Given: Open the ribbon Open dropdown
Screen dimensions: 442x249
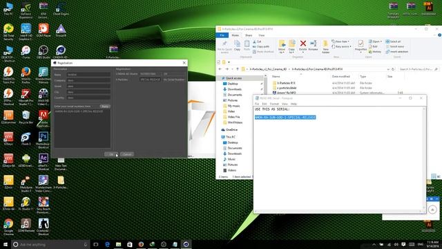Looking at the screenshot, I should (376, 41).
